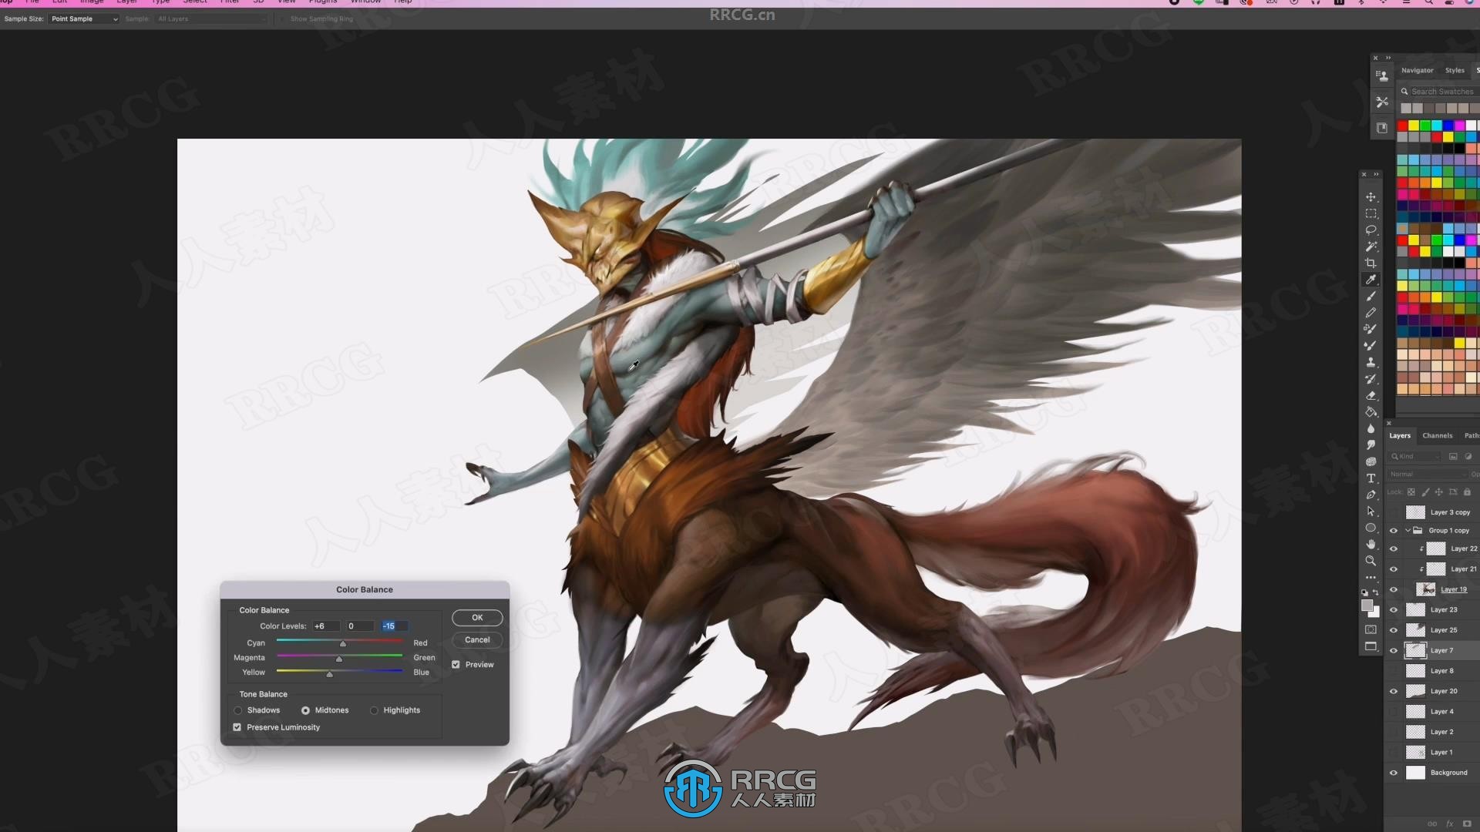Select the Highlights tone option

point(374,710)
